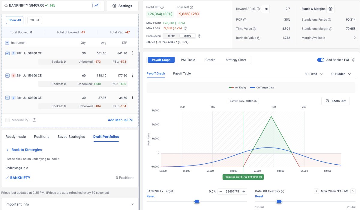The height and width of the screenshot is (210, 360).
Task: Expand the Important info section
Action: (x=70, y=204)
